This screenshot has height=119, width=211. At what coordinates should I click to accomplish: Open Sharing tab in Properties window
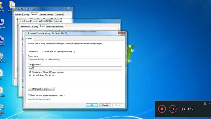[26, 14]
